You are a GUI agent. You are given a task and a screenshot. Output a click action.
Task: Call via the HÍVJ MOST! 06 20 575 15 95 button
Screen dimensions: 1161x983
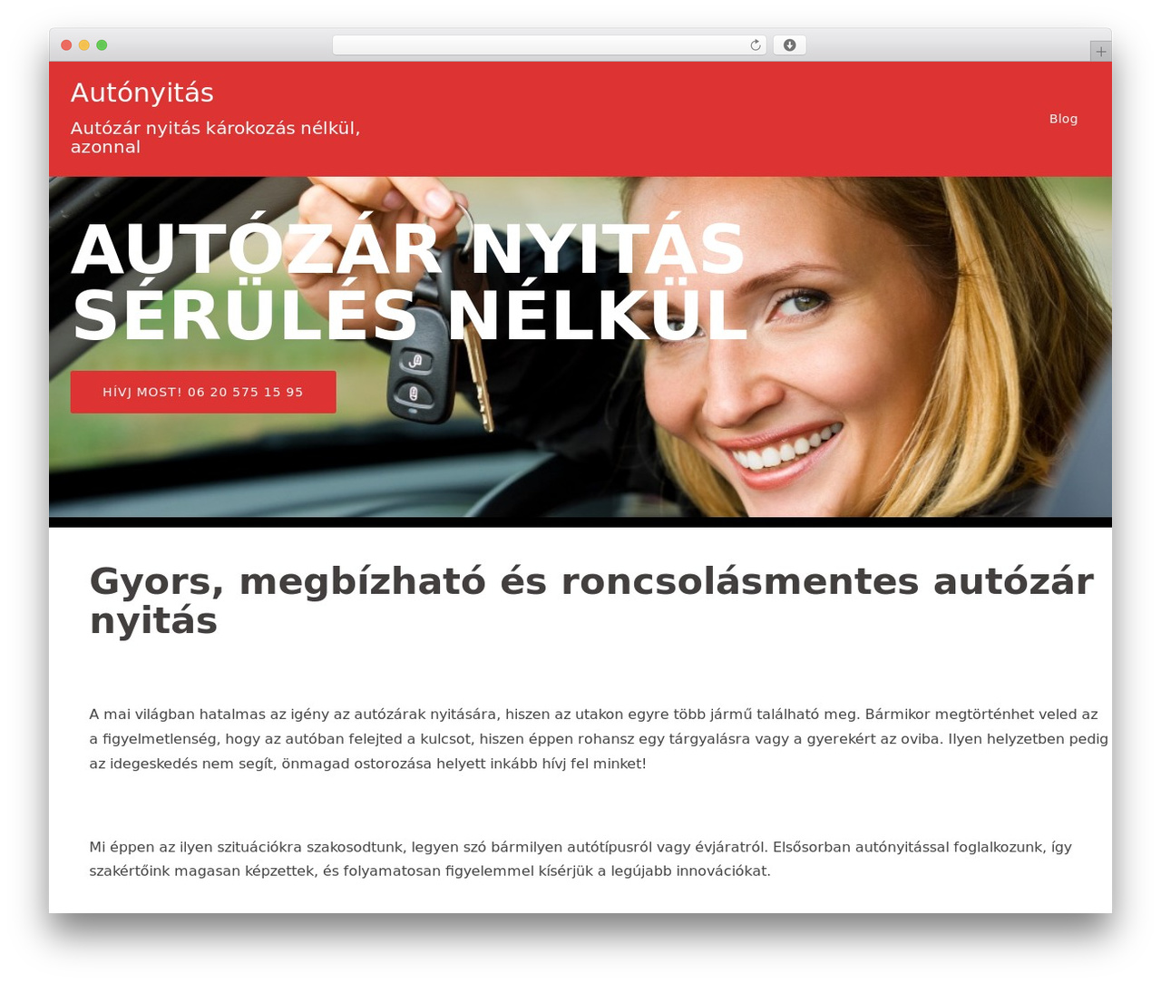(203, 392)
